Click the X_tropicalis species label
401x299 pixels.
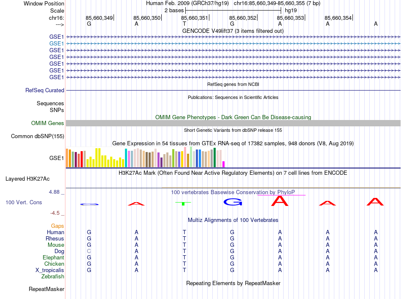pyautogui.click(x=50, y=270)
